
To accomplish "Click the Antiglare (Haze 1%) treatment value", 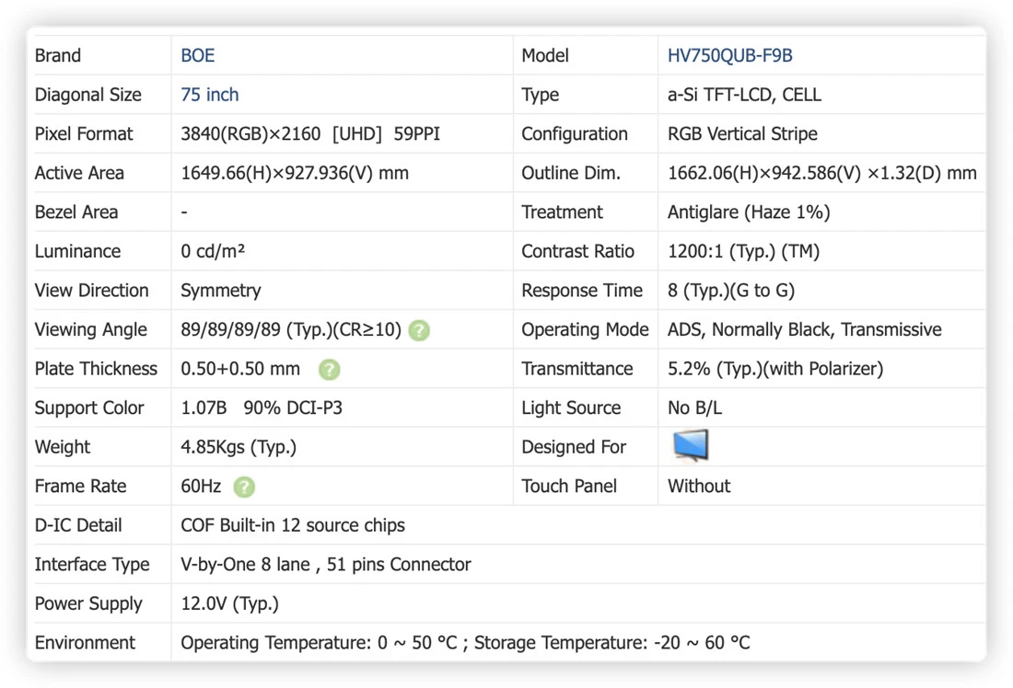I will click(749, 212).
